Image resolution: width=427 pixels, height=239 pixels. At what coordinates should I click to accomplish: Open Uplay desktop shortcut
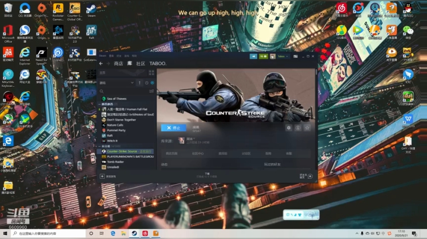coord(58,54)
